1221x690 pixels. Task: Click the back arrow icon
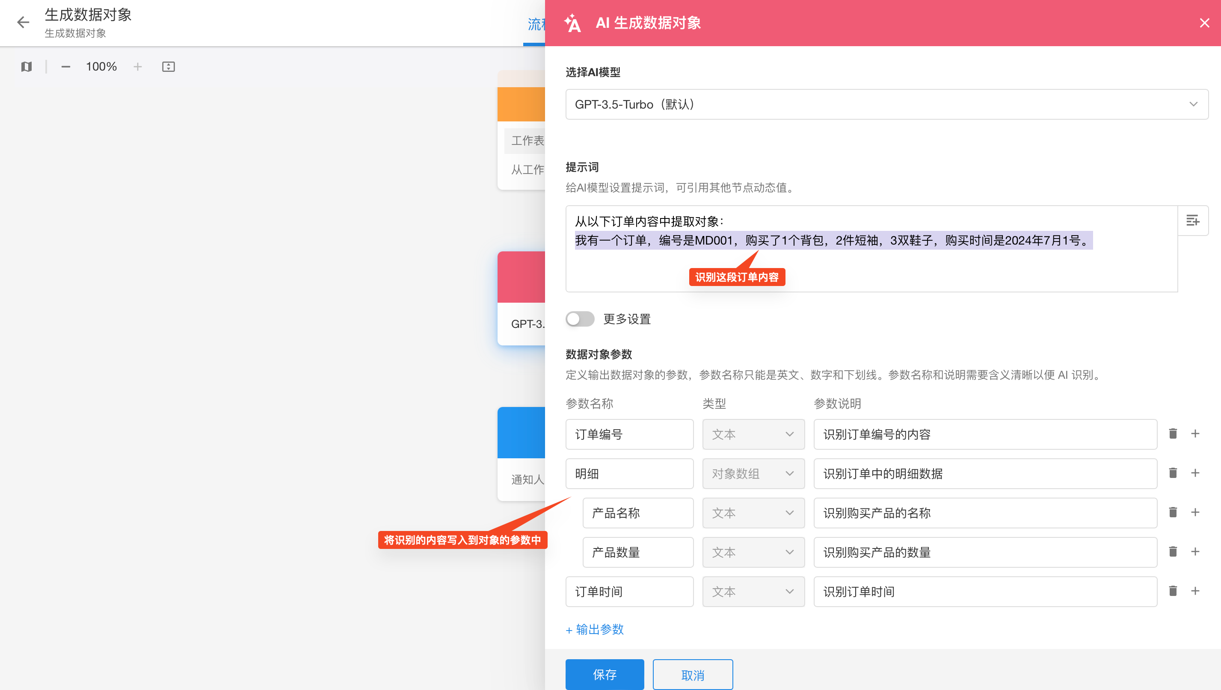(x=23, y=22)
